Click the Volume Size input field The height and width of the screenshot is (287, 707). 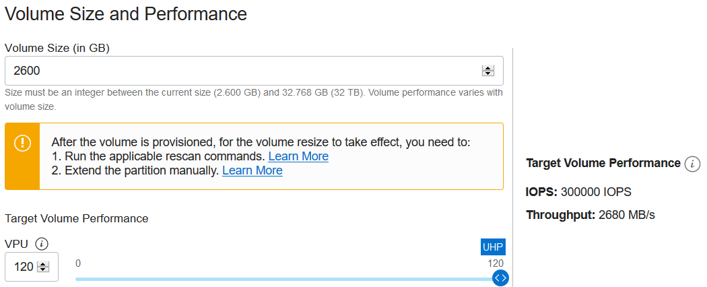(x=254, y=71)
